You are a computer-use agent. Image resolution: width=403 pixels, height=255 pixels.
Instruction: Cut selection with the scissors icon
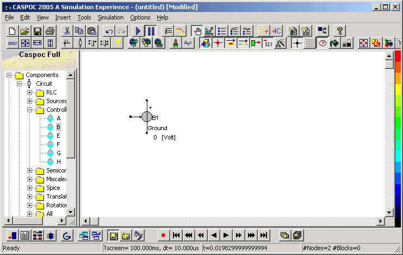(x=67, y=31)
